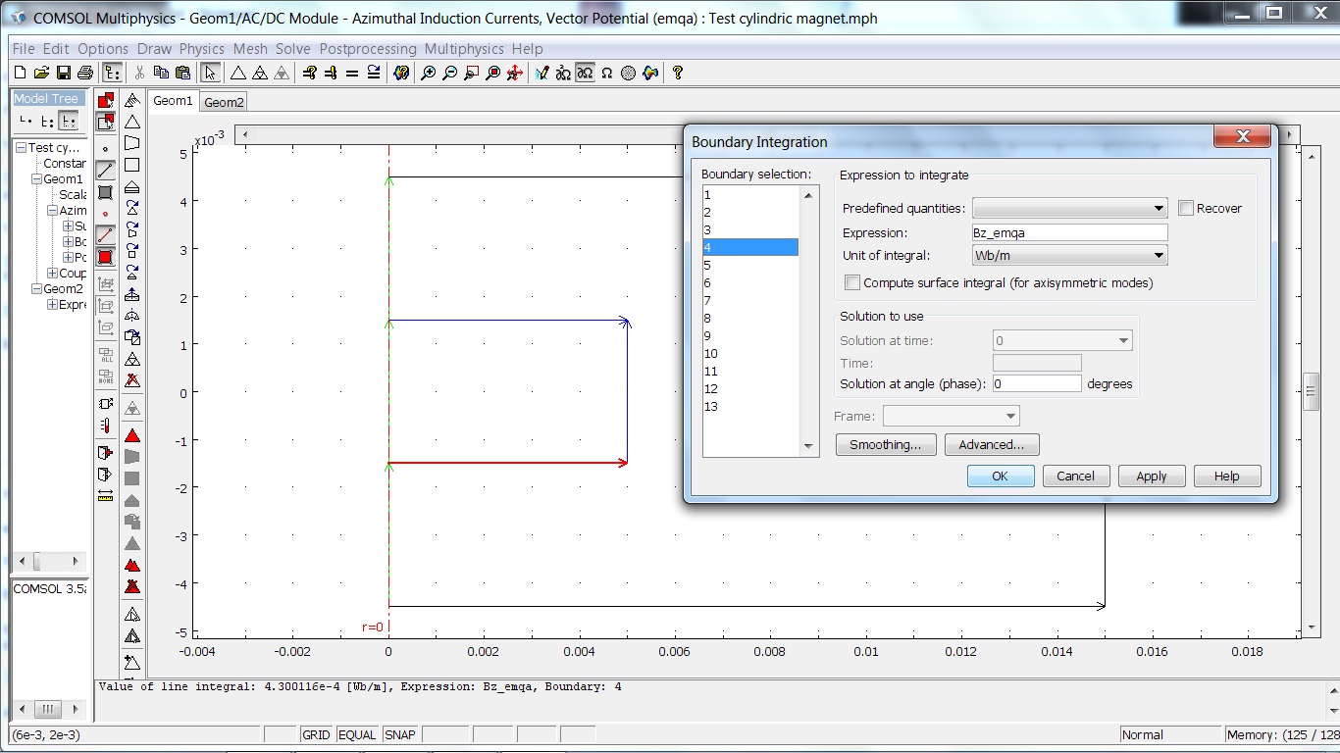
Task: Click the Solve equals-sign icon
Action: [x=352, y=73]
